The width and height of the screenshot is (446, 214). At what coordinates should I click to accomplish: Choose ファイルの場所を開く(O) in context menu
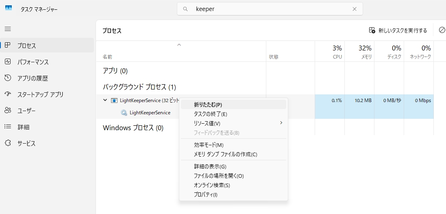tap(233, 176)
